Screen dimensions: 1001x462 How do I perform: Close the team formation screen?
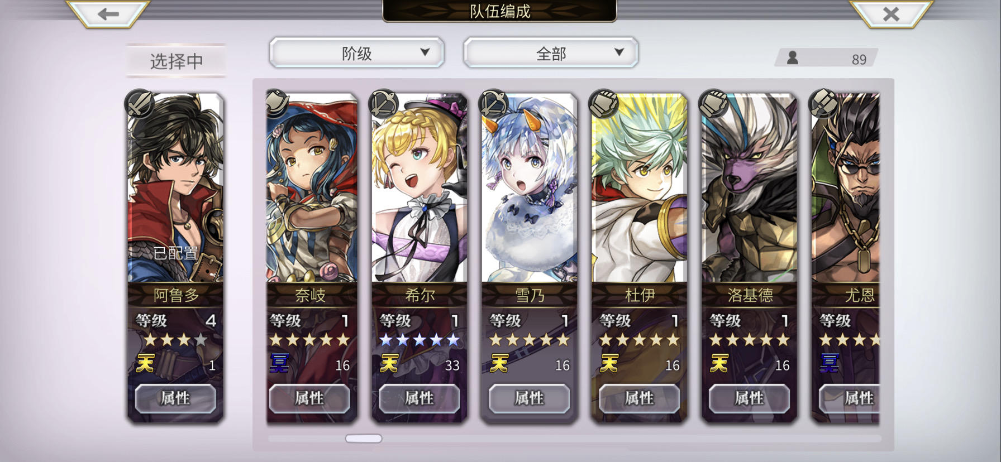[891, 13]
